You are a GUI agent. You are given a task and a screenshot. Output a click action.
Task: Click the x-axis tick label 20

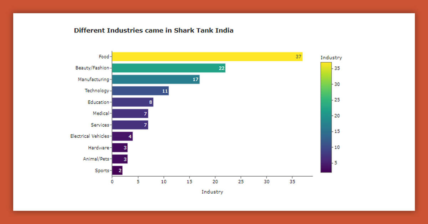click(215, 181)
